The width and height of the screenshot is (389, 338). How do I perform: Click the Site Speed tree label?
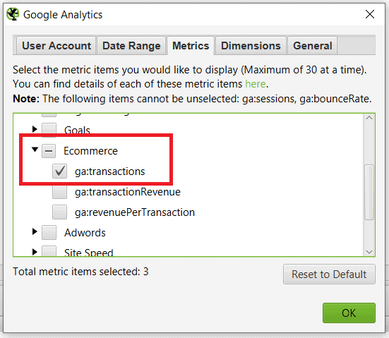pos(88,253)
